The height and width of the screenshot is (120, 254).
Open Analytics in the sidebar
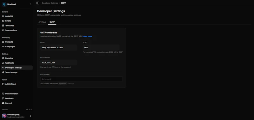pos(17,16)
